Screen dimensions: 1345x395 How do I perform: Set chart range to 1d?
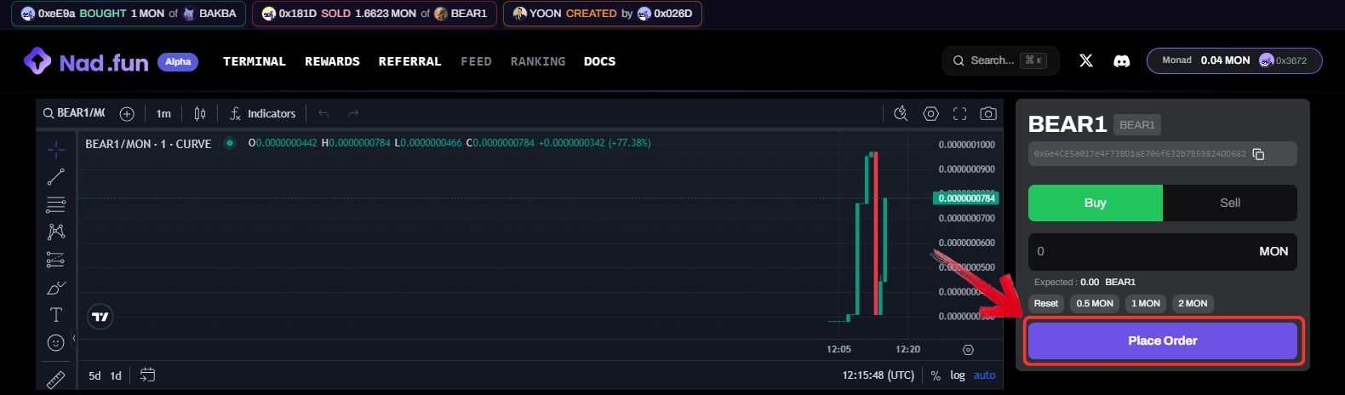(x=116, y=375)
